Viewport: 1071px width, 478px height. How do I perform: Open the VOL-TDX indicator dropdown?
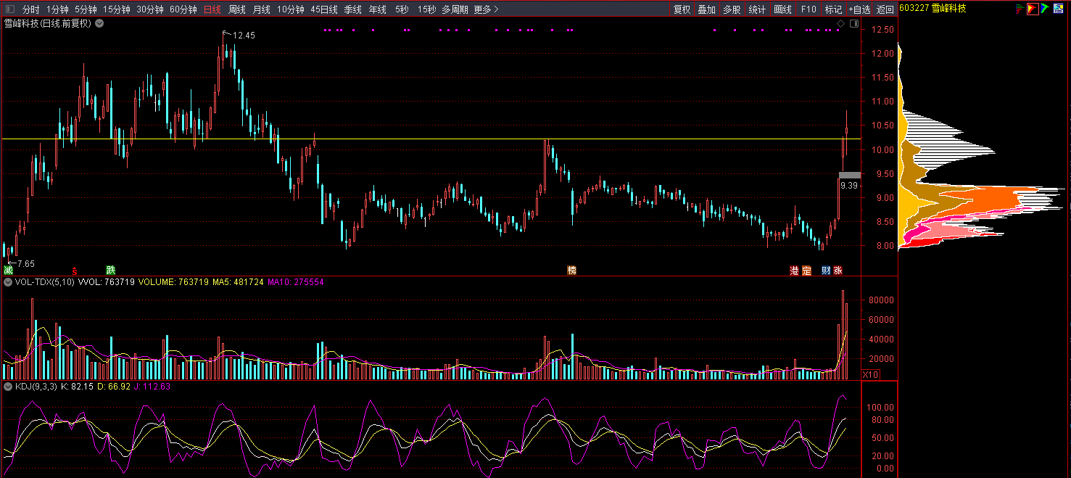coord(8,281)
